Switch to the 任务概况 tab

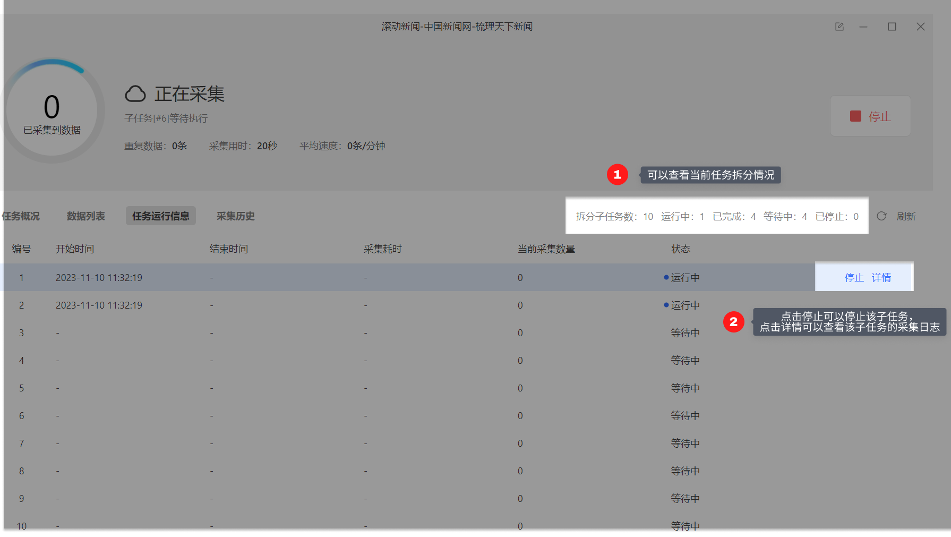coord(21,216)
